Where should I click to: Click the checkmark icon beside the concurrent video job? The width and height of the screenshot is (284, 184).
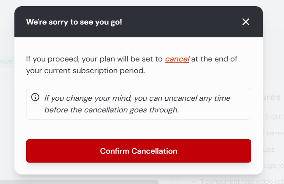click(x=194, y=181)
